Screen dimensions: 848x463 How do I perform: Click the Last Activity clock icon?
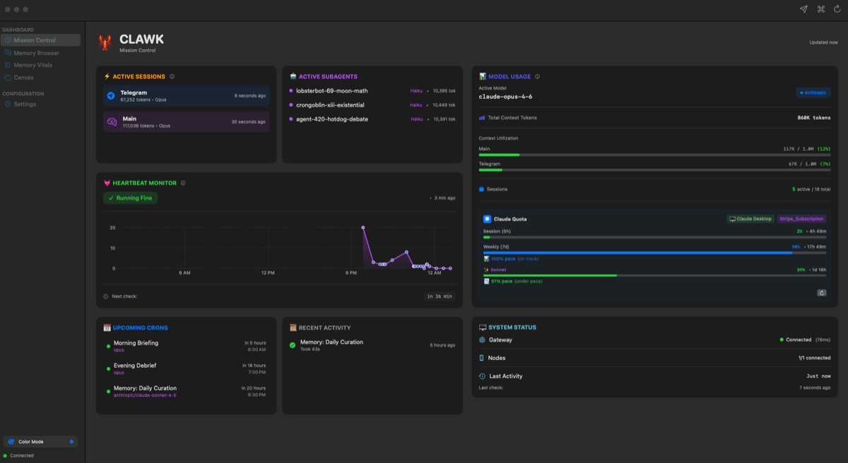(x=482, y=376)
